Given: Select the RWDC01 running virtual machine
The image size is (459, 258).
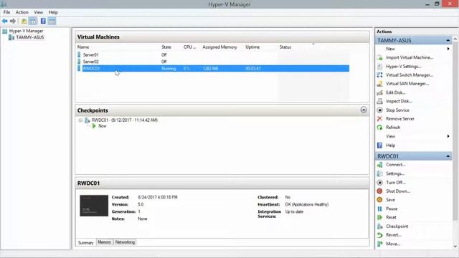Looking at the screenshot, I should [x=213, y=69].
